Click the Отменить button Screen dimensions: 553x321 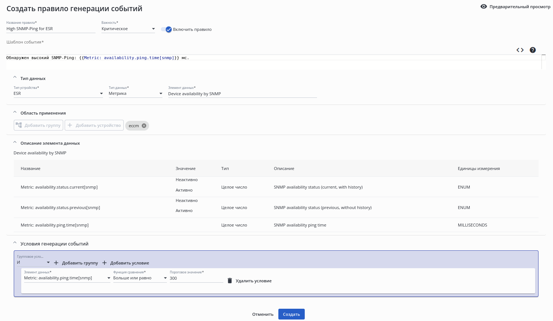point(263,314)
